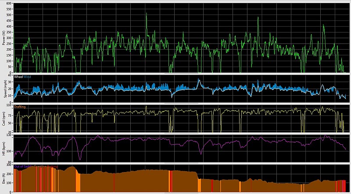Click the 150 tick on Power axis
Viewport: 351px width, 194px height.
(10, 55)
